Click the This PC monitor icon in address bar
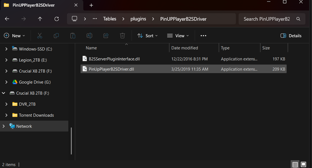 point(75,19)
